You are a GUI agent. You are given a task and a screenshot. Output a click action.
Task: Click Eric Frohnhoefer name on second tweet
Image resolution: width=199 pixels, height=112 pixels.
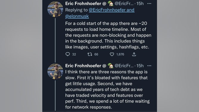[x=83, y=66]
